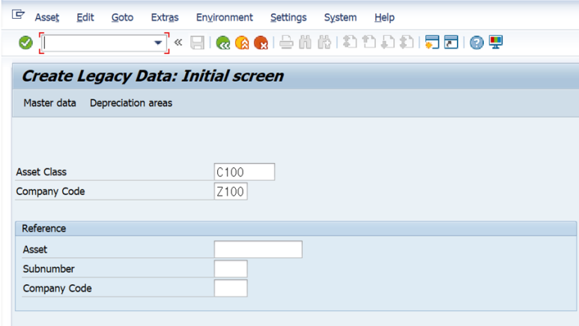Open the Extras menu
This screenshot has width=579, height=326.
click(x=165, y=17)
